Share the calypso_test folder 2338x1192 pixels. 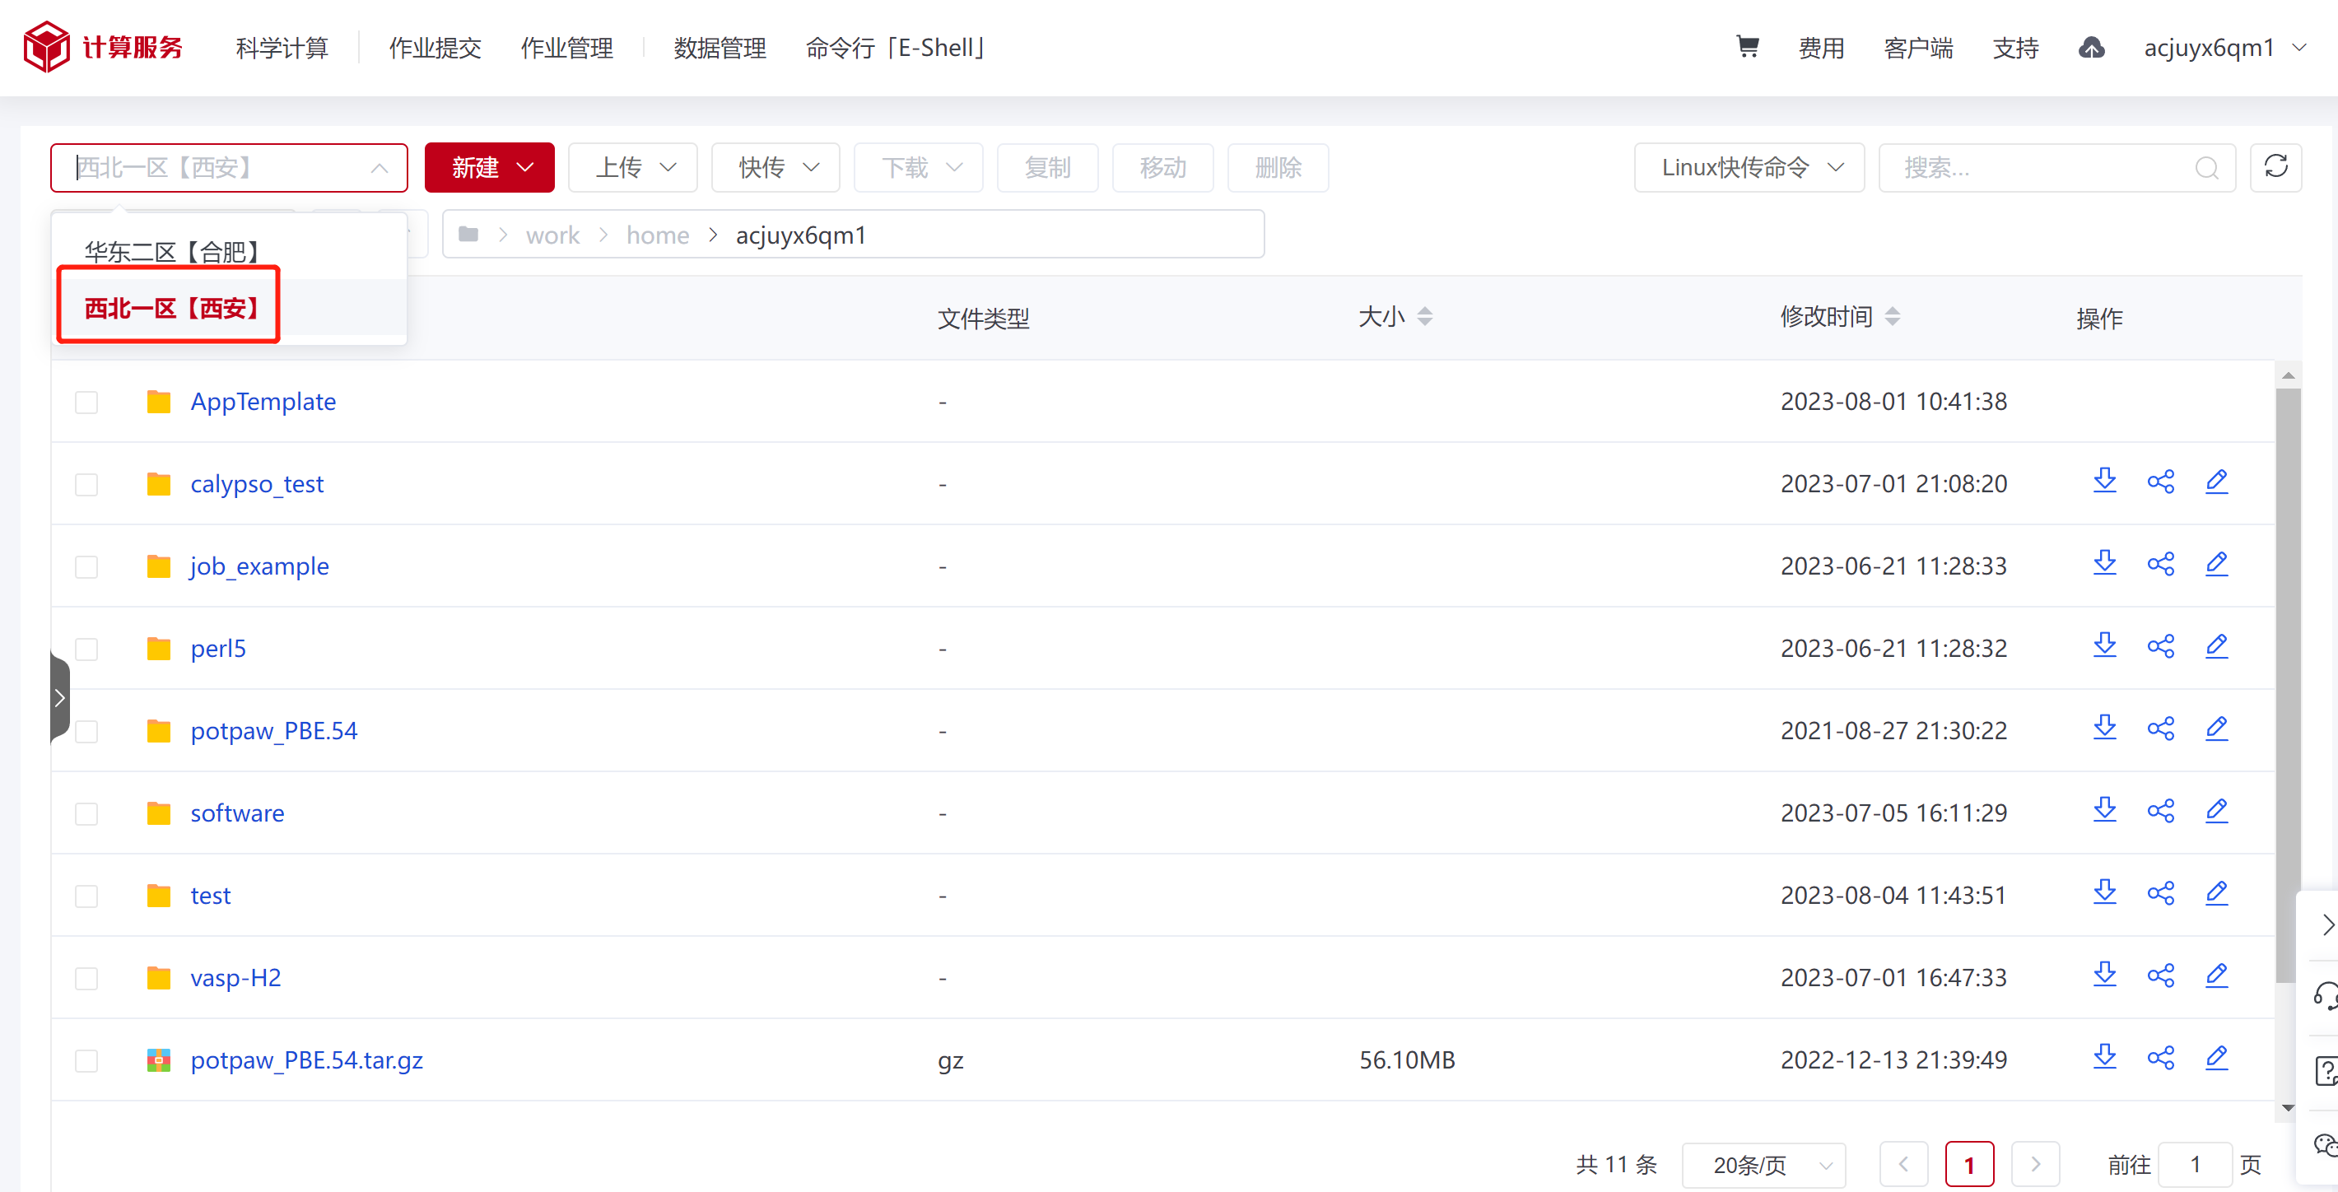[x=2161, y=482]
